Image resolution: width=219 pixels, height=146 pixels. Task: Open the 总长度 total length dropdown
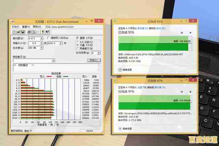(41, 48)
